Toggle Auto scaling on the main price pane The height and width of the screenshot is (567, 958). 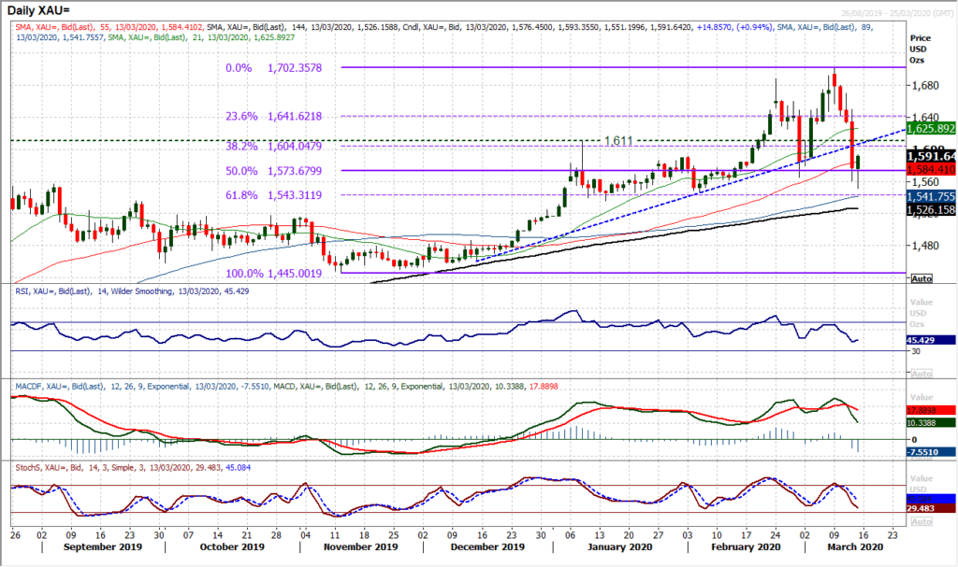click(921, 277)
